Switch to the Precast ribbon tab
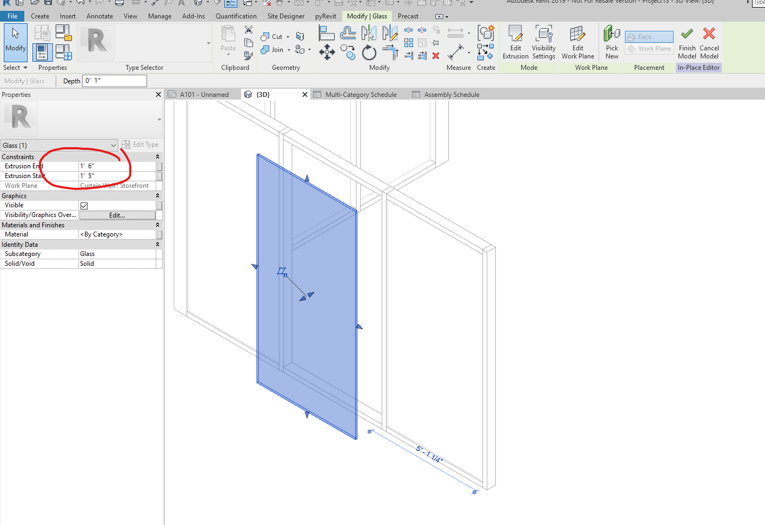The width and height of the screenshot is (765, 525). (x=408, y=16)
